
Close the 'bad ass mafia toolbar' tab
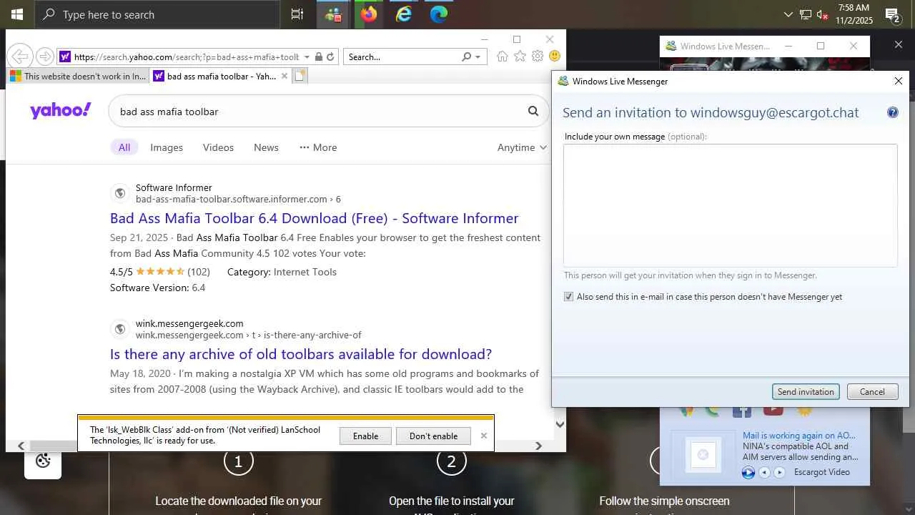pos(285,76)
